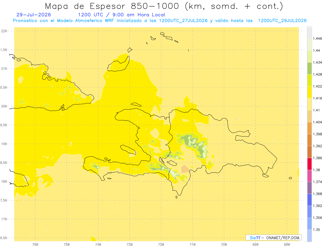Screen dimensions: 322x248
Task: Click the legend value '1.35'
Action: [x=317, y=230]
